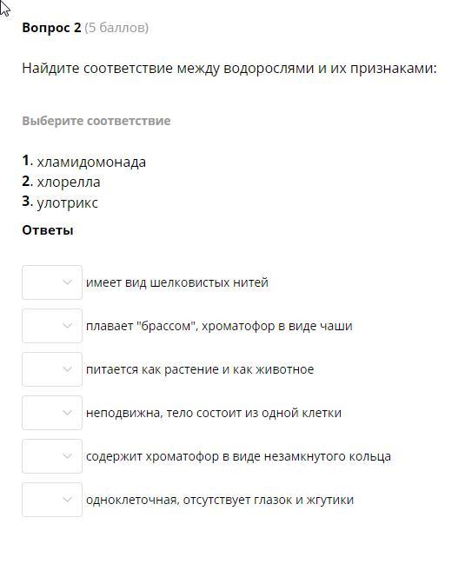Click the question text about водорослями
Screen dimensions: 465x564
point(229,68)
